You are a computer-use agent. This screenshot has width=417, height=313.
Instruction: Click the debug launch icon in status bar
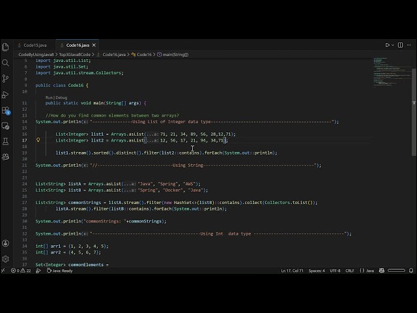tap(38, 271)
